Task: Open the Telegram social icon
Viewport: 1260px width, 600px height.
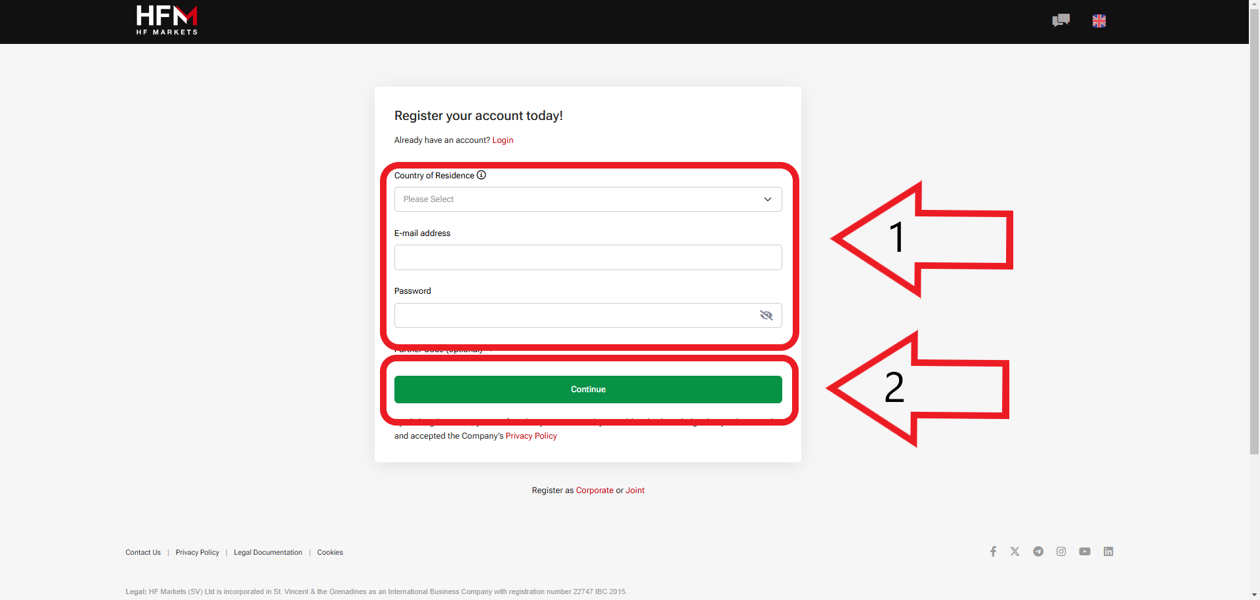Action: click(1038, 551)
